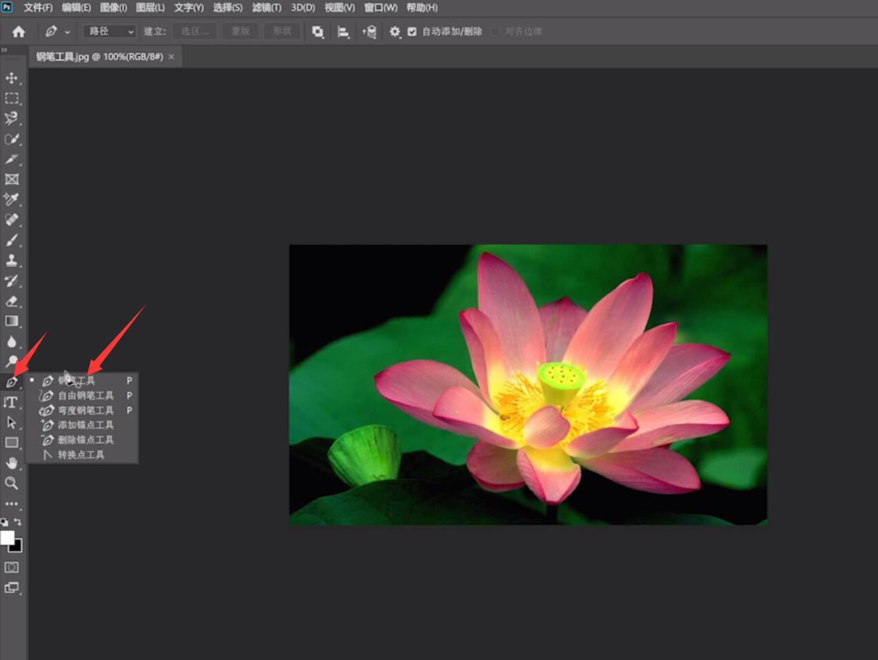The width and height of the screenshot is (878, 660).
Task: Select the Type tool
Action: [12, 402]
